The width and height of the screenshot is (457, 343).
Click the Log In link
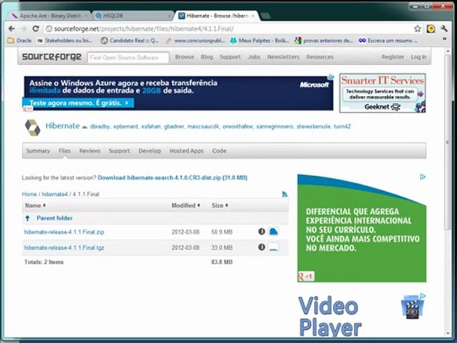tap(418, 57)
